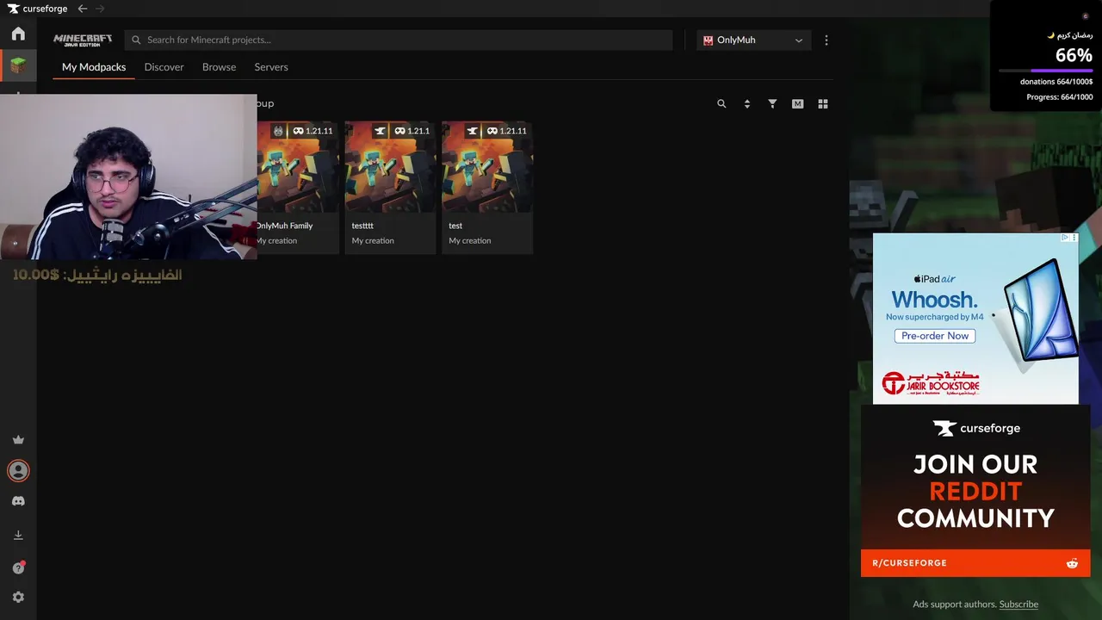1102x620 pixels.
Task: Switch to grid view layout icon
Action: 823,103
